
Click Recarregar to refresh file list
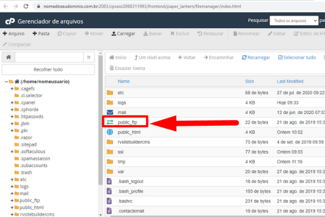pyautogui.click(x=256, y=58)
